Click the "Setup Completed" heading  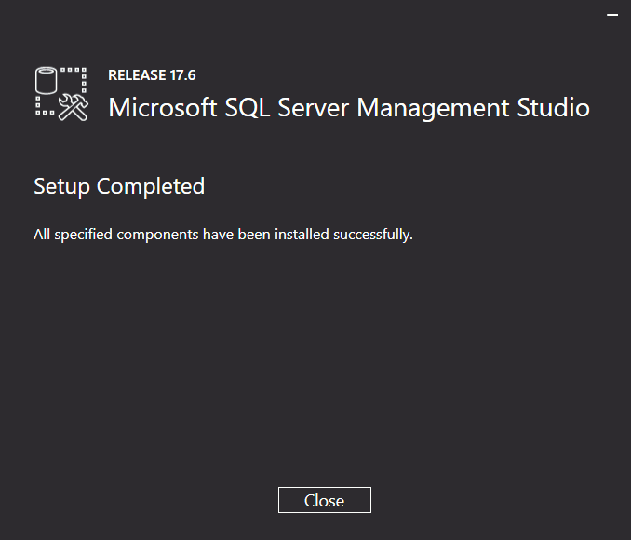pos(119,186)
